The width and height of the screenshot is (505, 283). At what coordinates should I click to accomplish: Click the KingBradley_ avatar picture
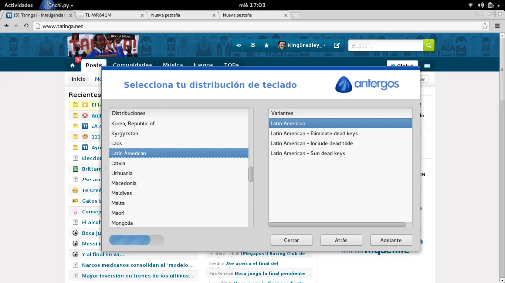(x=282, y=45)
